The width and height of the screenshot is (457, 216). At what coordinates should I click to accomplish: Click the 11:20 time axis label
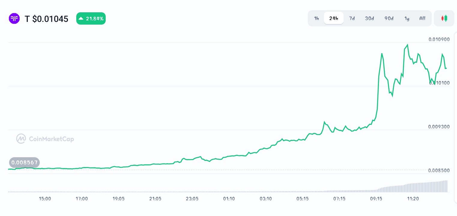click(413, 199)
